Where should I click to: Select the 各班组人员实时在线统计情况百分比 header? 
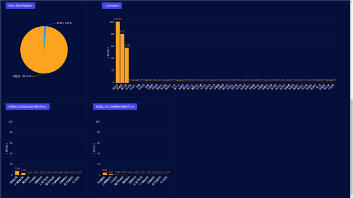[27, 107]
